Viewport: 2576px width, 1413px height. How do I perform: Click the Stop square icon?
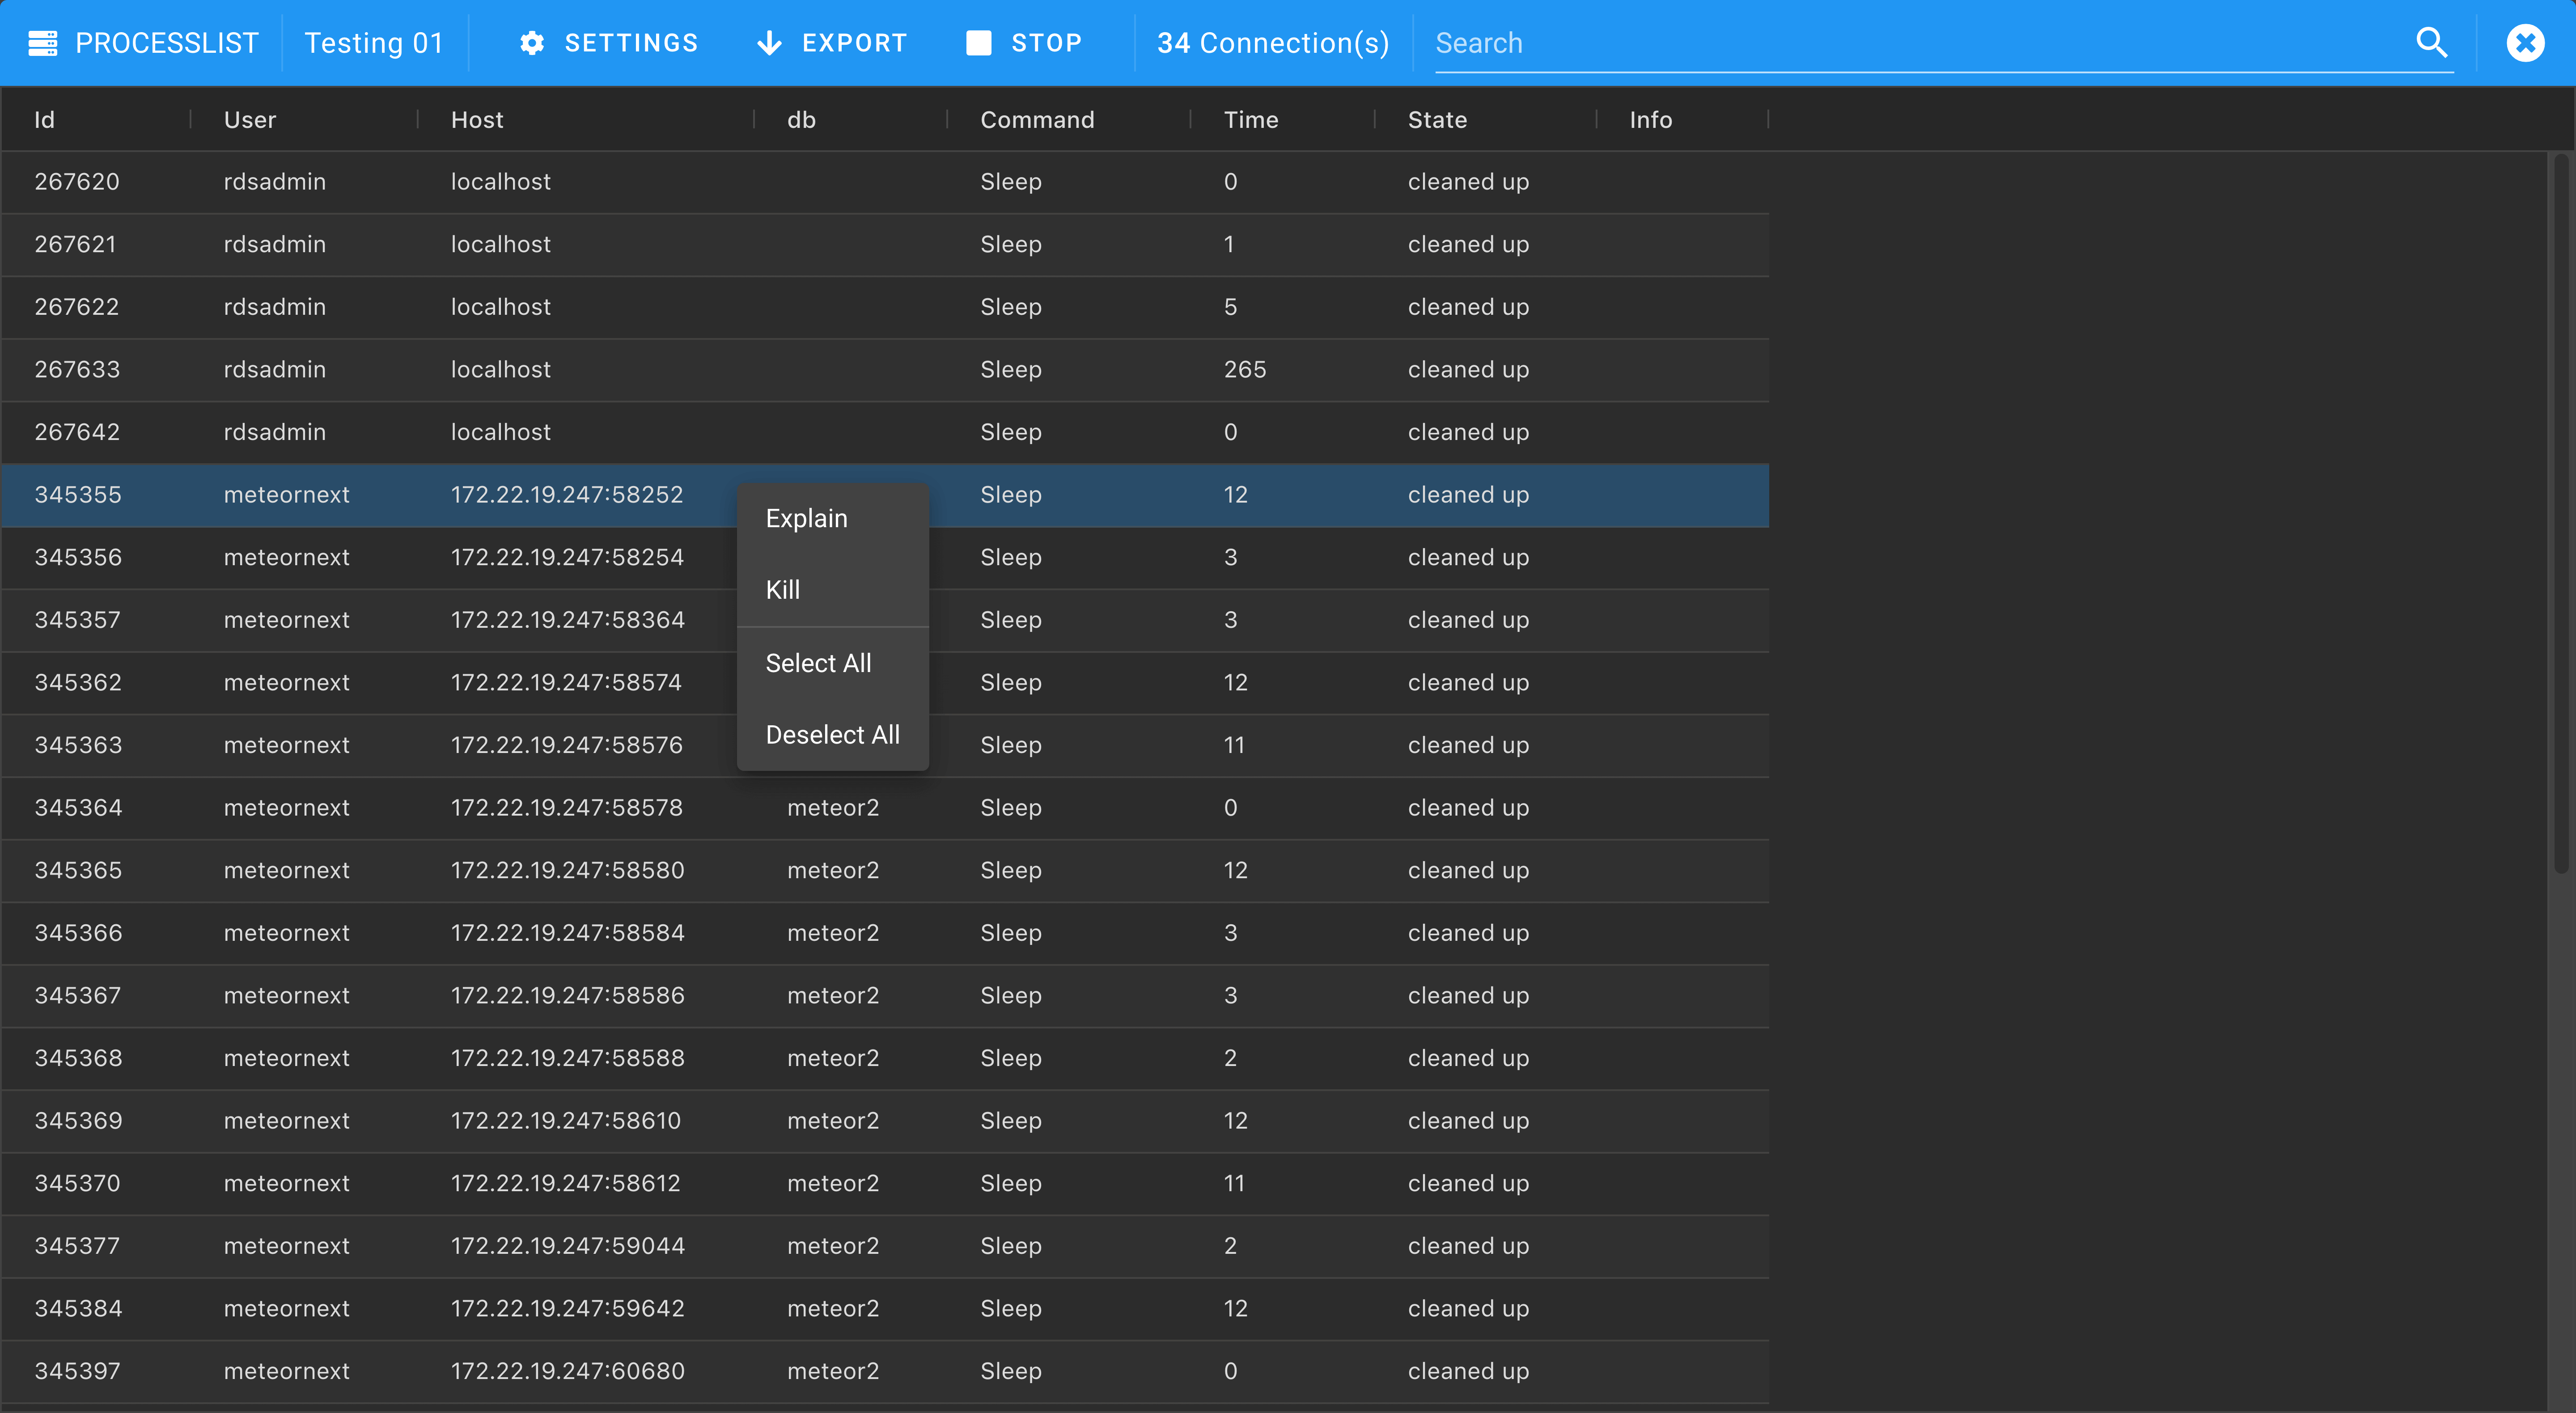978,43
